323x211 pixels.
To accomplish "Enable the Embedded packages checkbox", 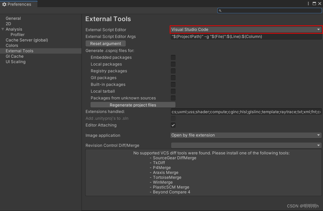I will (x=173, y=57).
